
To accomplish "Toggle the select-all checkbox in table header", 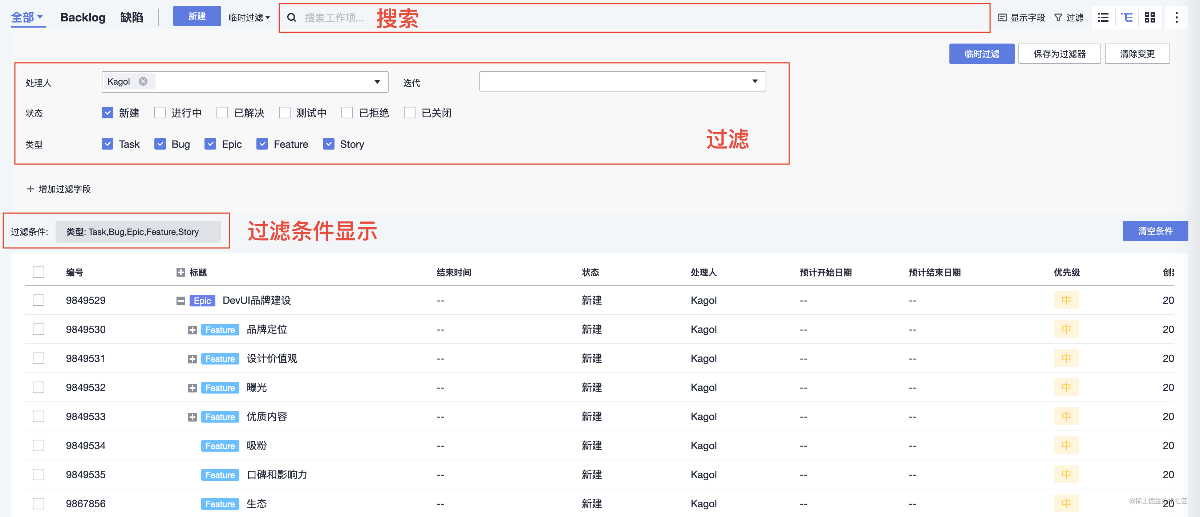I will [38, 272].
